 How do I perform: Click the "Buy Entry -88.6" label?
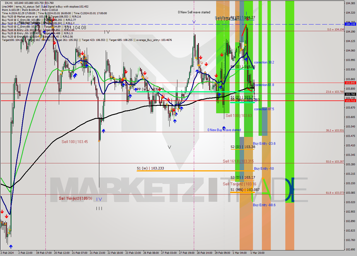pyautogui.click(x=264, y=205)
